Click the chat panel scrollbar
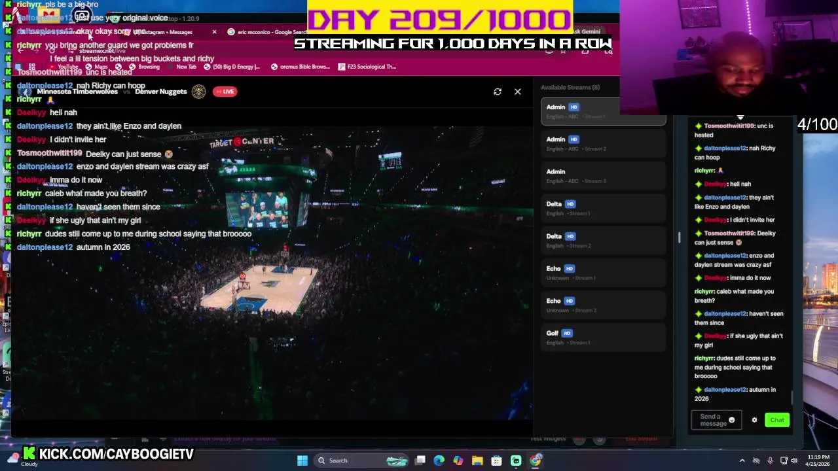Screen dimensions: 838x471 coord(792,396)
